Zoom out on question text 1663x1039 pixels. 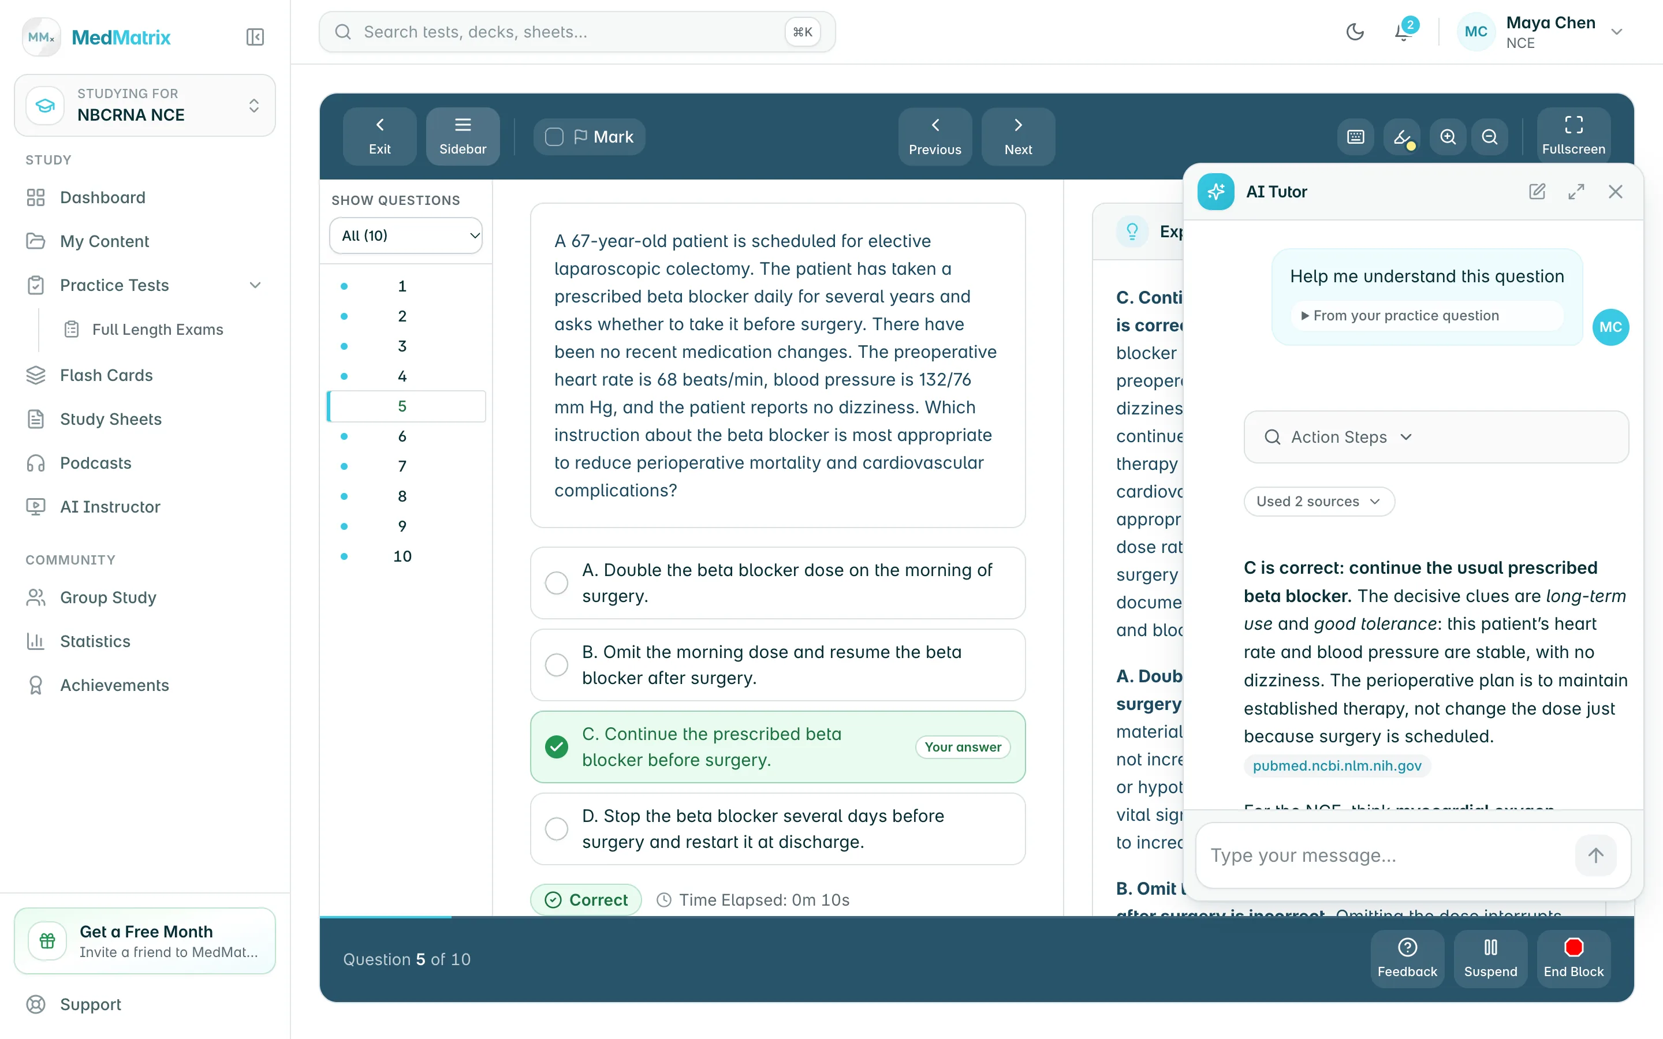pos(1489,137)
